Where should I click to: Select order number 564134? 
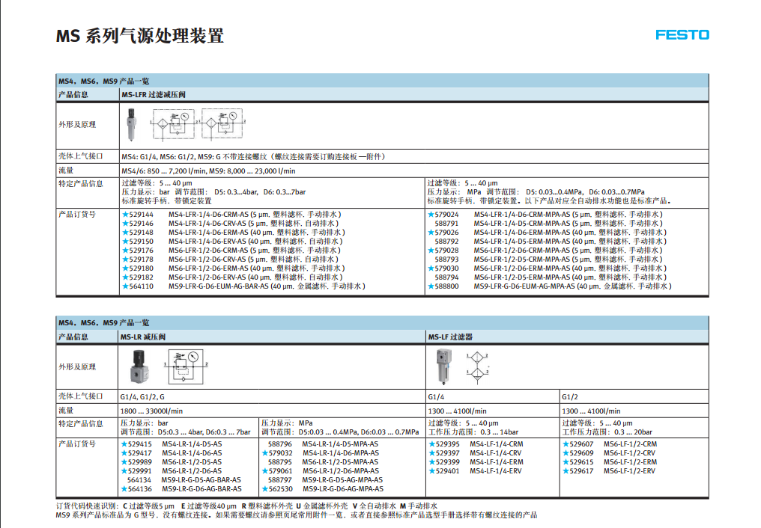tap(139, 480)
